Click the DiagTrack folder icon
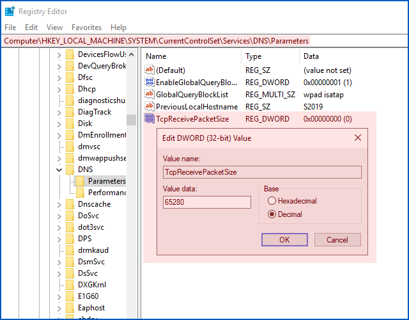Image resolution: width=409 pixels, height=320 pixels. pyautogui.click(x=70, y=112)
